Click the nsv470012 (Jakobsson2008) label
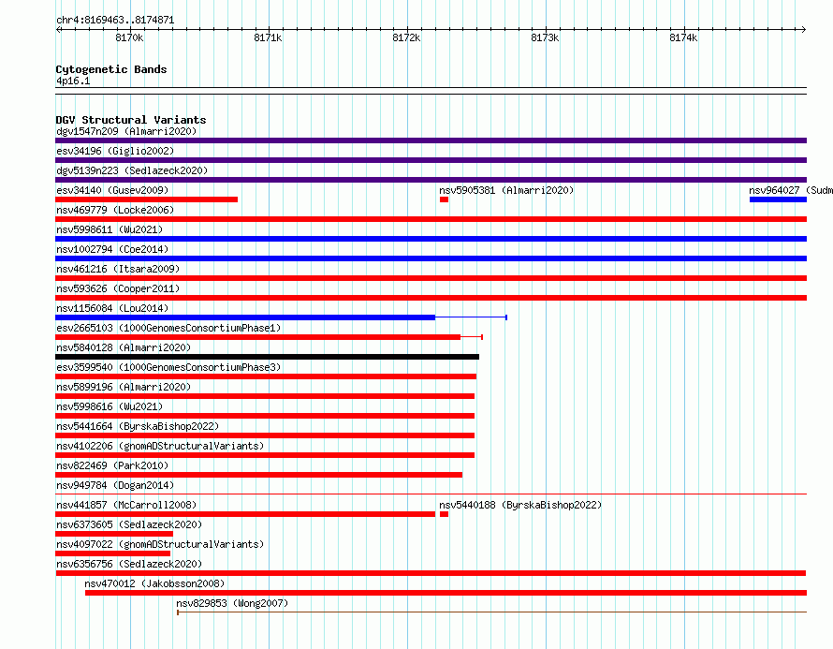This screenshot has width=833, height=649. tap(154, 583)
